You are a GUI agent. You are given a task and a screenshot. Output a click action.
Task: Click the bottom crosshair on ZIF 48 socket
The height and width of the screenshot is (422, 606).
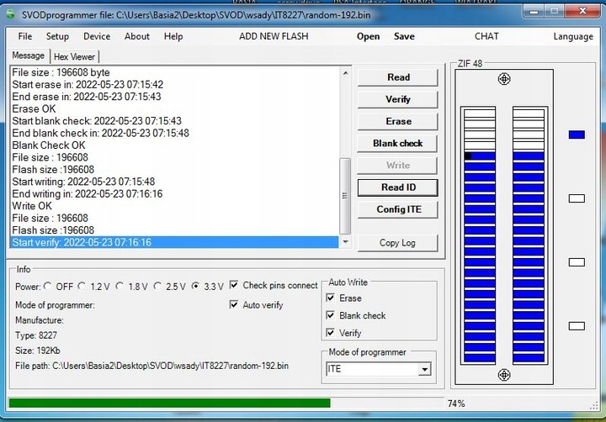[504, 374]
